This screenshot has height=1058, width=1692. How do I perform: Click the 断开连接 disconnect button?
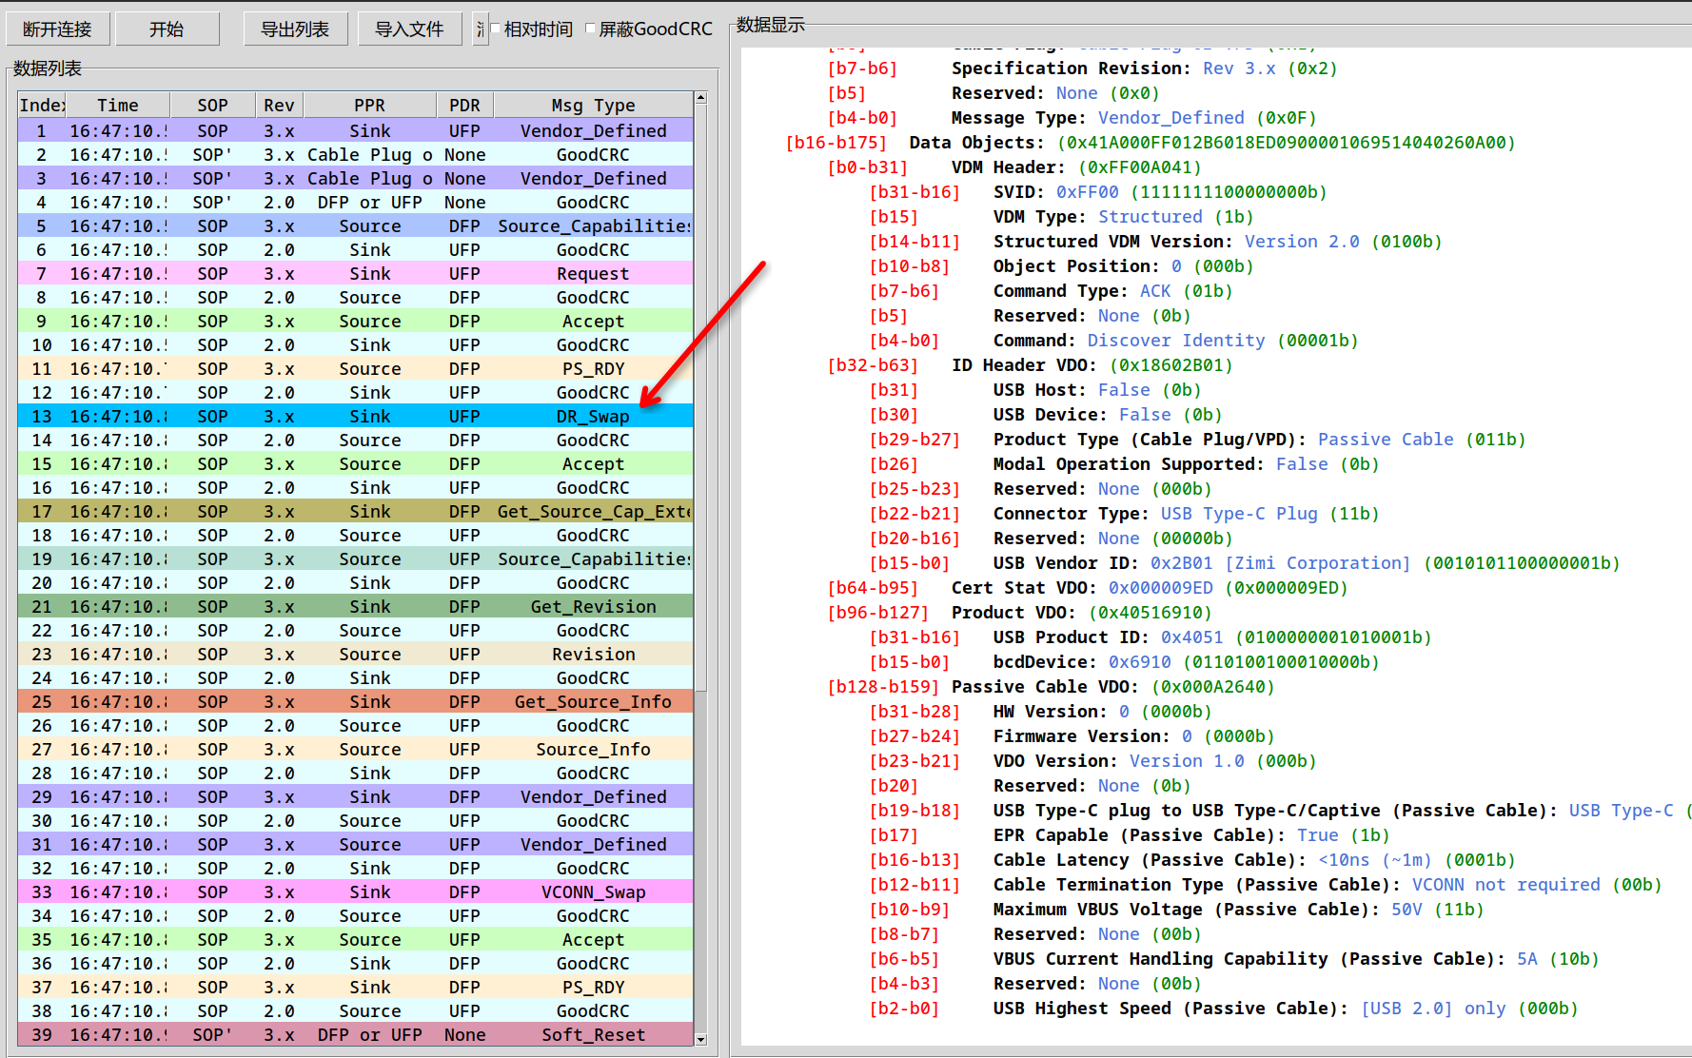[57, 29]
